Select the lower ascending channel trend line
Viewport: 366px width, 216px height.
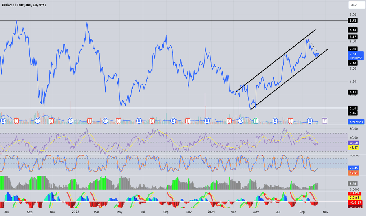[x=289, y=79]
